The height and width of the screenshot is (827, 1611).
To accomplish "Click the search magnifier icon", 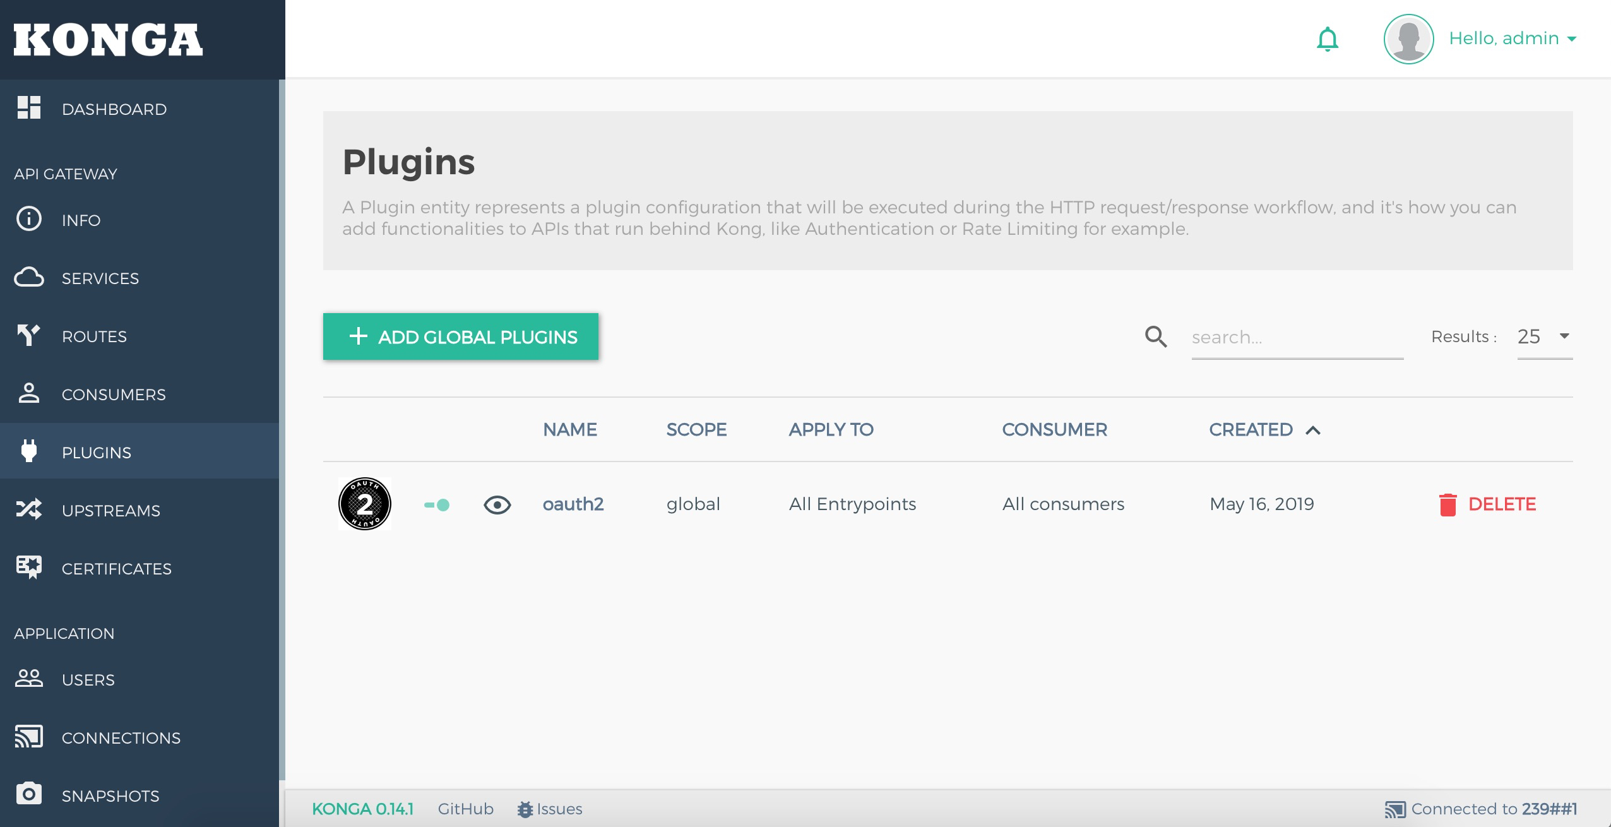I will coord(1155,336).
